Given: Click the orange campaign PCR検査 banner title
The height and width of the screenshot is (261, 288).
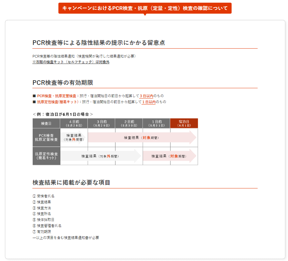Looking at the screenshot, I should [145, 8].
